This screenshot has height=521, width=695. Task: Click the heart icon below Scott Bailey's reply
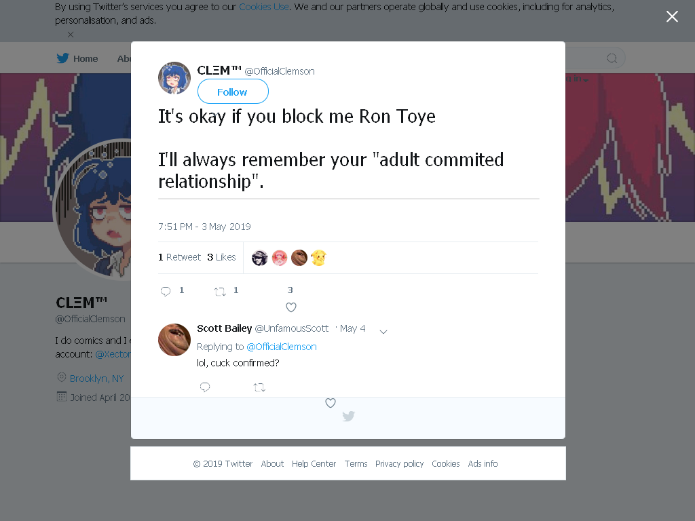tap(331, 403)
